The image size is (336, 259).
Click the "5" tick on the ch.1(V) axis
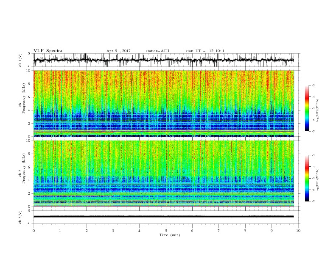29,54
